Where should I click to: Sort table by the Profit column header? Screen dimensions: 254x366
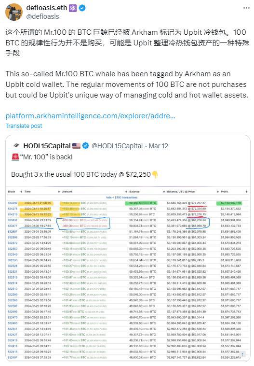click(224, 191)
